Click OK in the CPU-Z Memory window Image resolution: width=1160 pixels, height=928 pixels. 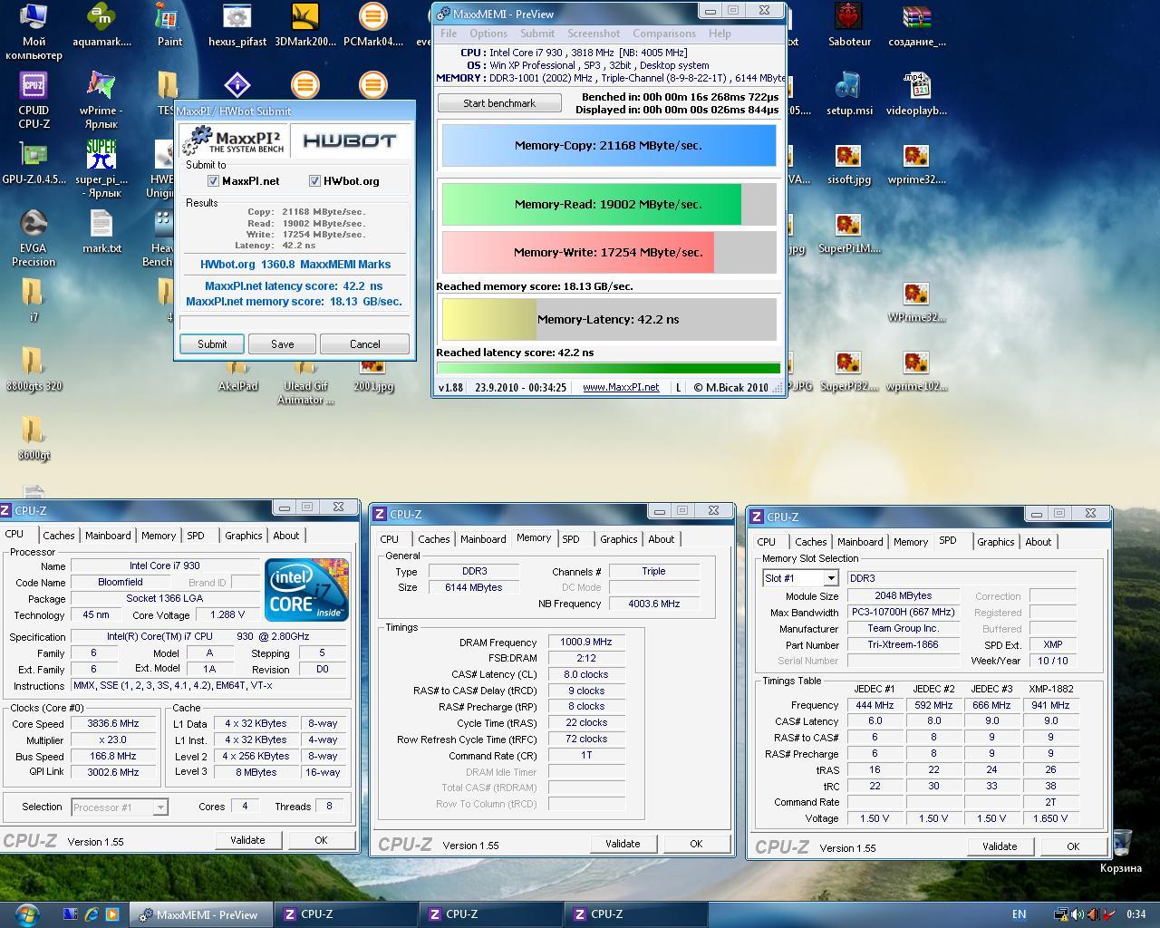[696, 844]
